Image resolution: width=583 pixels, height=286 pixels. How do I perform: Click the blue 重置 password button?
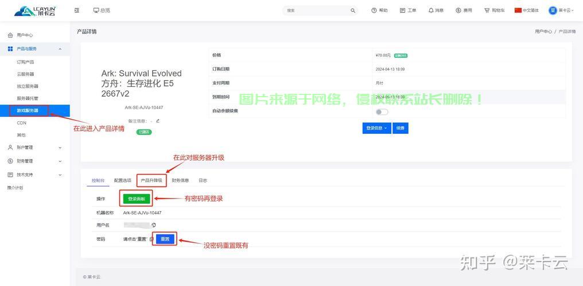(x=165, y=239)
